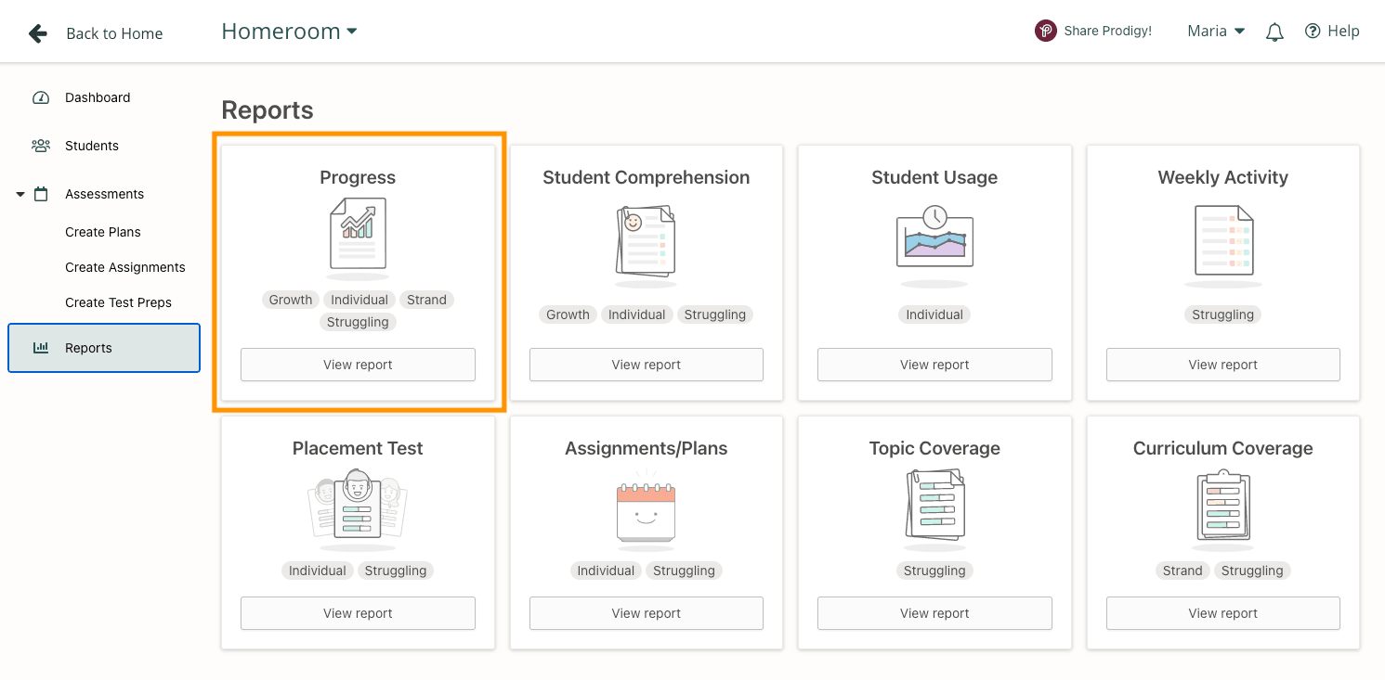The image size is (1385, 680).
Task: Select the Dashboard speedometer icon in sidebar
Action: point(41,97)
